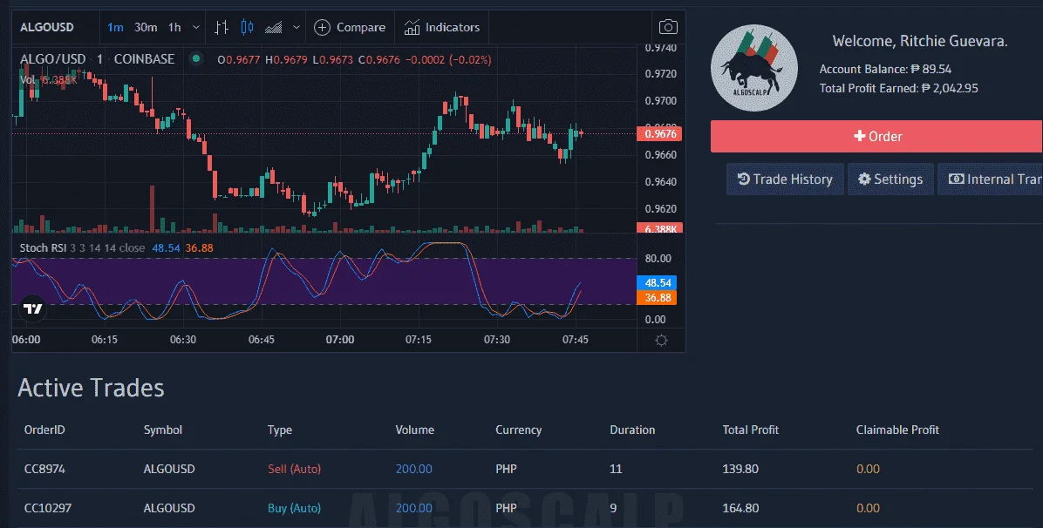Click the 0.9676 current price label
Image resolution: width=1043 pixels, height=528 pixels.
[659, 133]
